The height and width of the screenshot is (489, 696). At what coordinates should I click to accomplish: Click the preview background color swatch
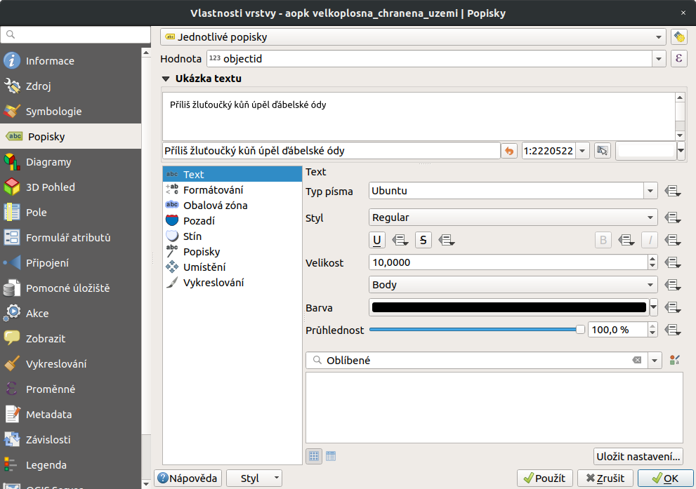pyautogui.click(x=646, y=151)
